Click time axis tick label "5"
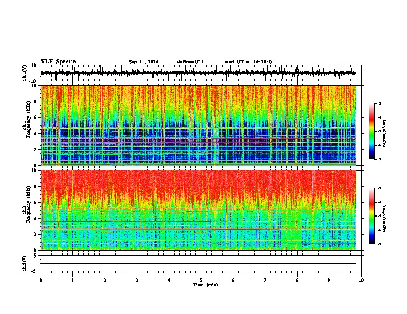The width and height of the screenshot is (407, 314). pyautogui.click(x=201, y=280)
